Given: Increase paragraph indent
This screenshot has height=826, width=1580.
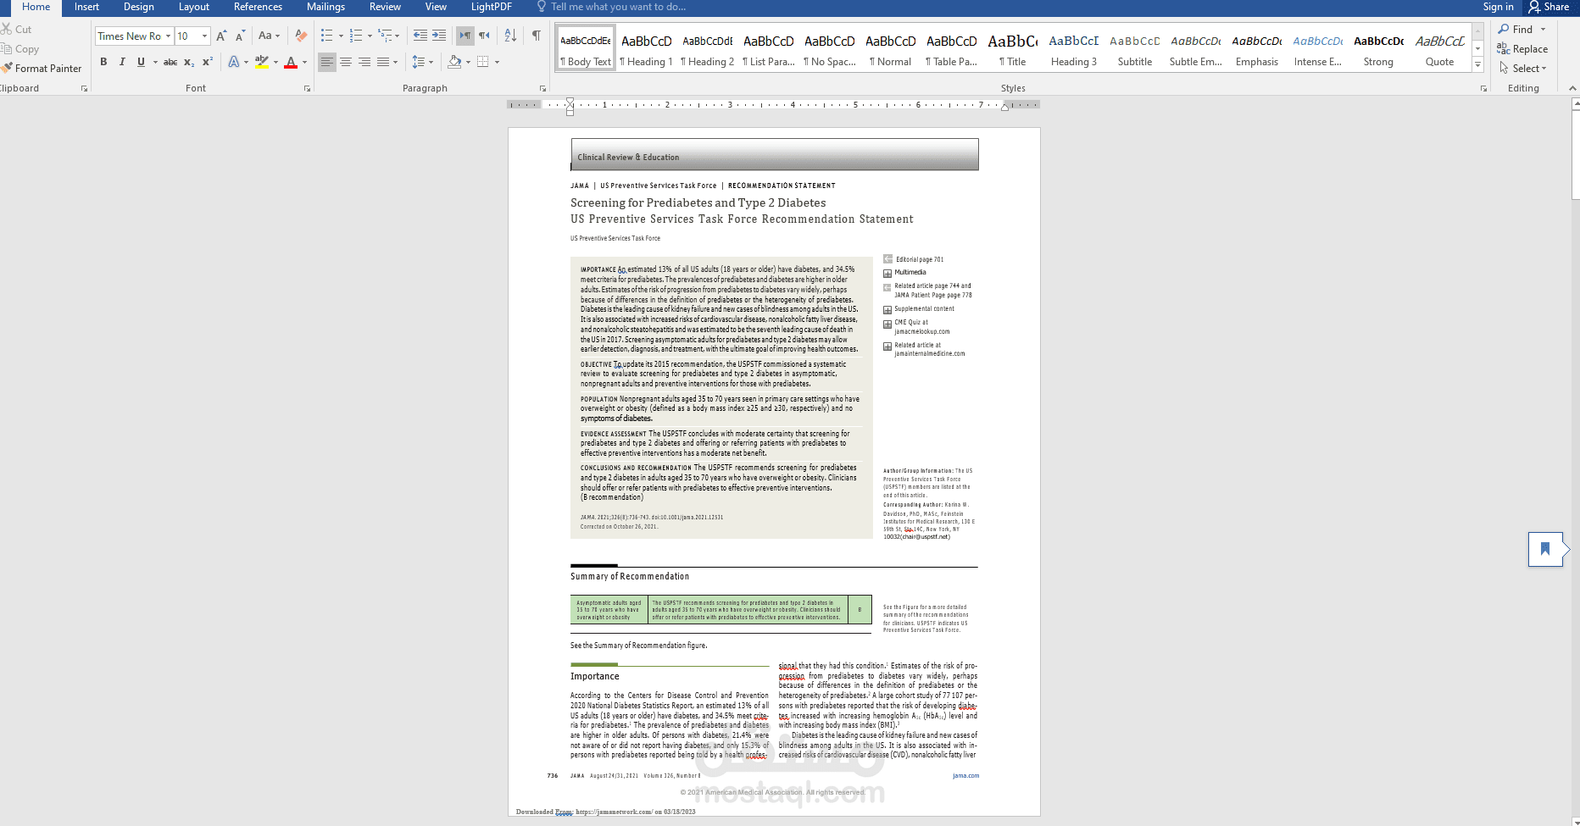Looking at the screenshot, I should click(439, 36).
